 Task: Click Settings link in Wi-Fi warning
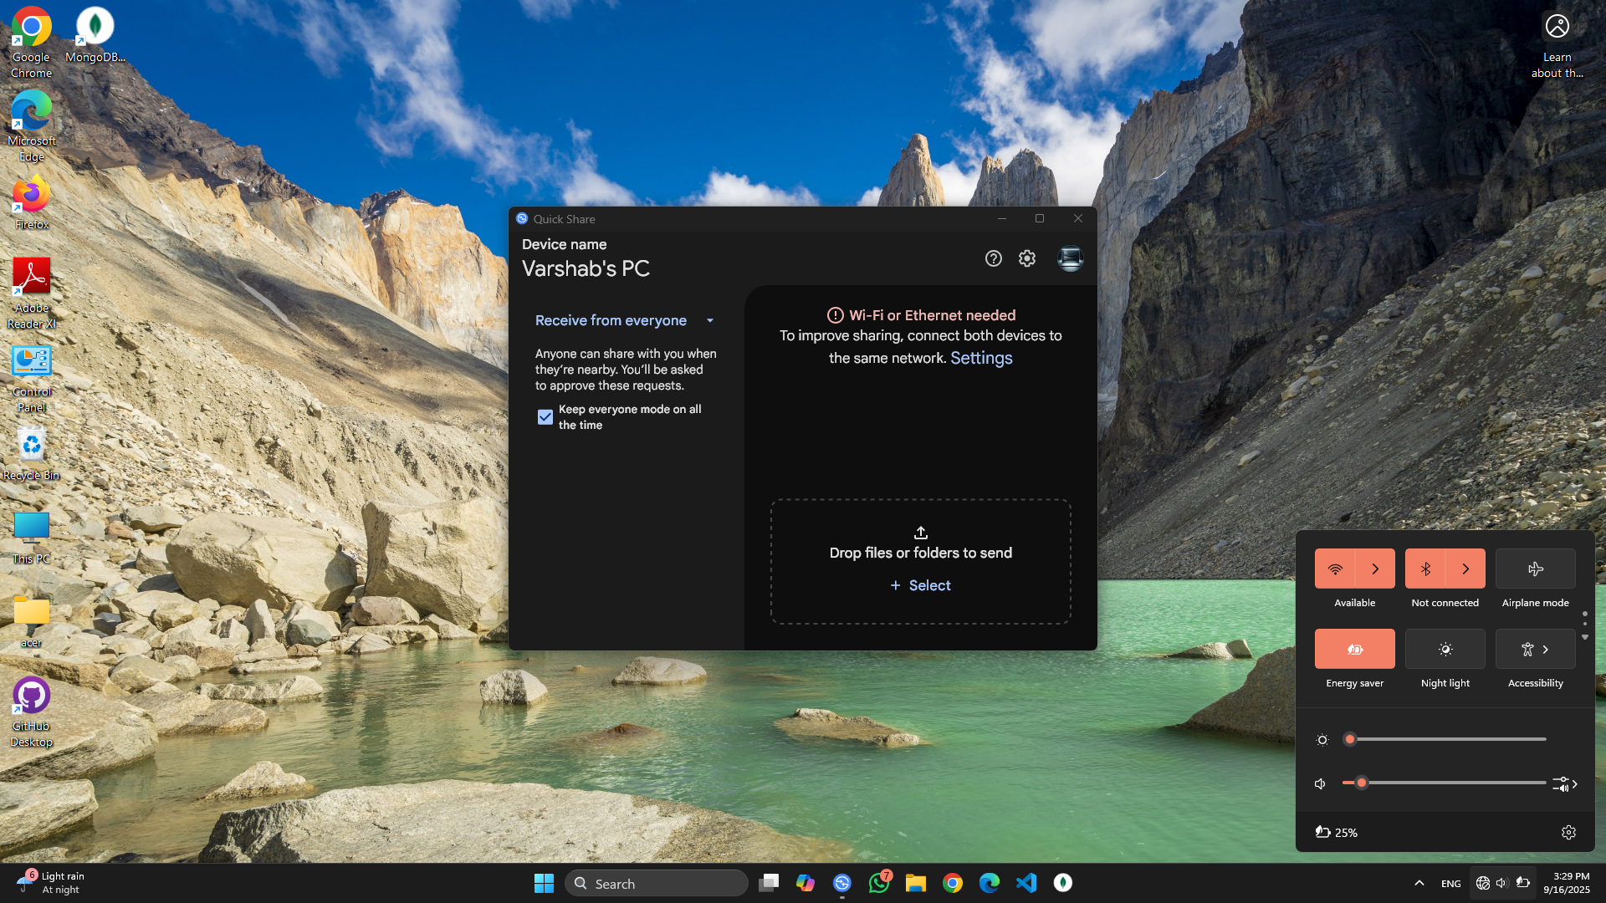click(981, 358)
